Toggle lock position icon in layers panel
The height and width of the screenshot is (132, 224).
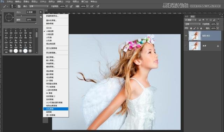tap(198, 28)
